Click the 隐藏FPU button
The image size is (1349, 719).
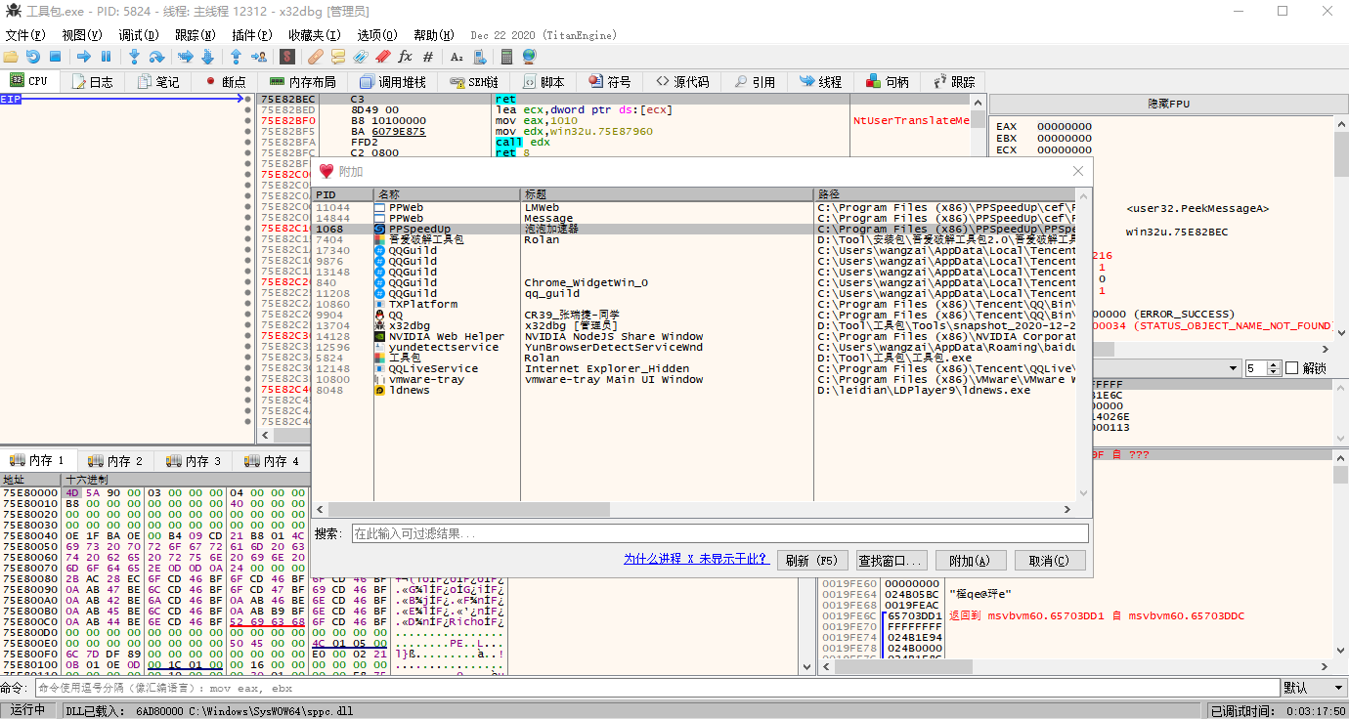[x=1168, y=104]
